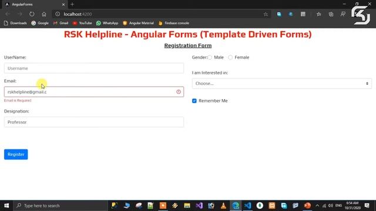Screen dimensions: 376x211
Task: Click the localhost:4200 address bar
Action: click(x=160, y=14)
